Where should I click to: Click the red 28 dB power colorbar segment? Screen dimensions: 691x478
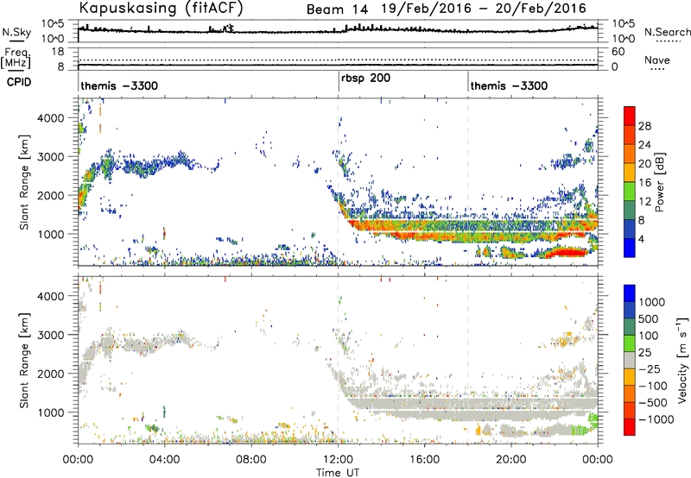pyautogui.click(x=630, y=116)
